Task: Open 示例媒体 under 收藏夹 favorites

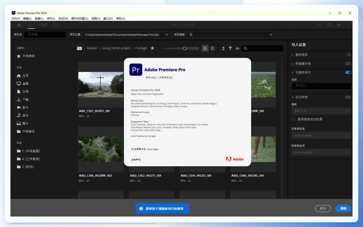Action: click(x=26, y=56)
